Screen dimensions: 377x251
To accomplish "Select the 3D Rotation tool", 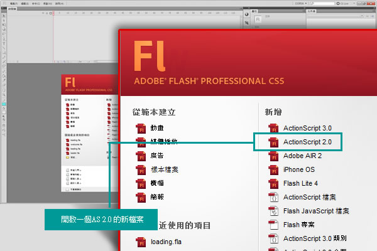I will coord(4,29).
